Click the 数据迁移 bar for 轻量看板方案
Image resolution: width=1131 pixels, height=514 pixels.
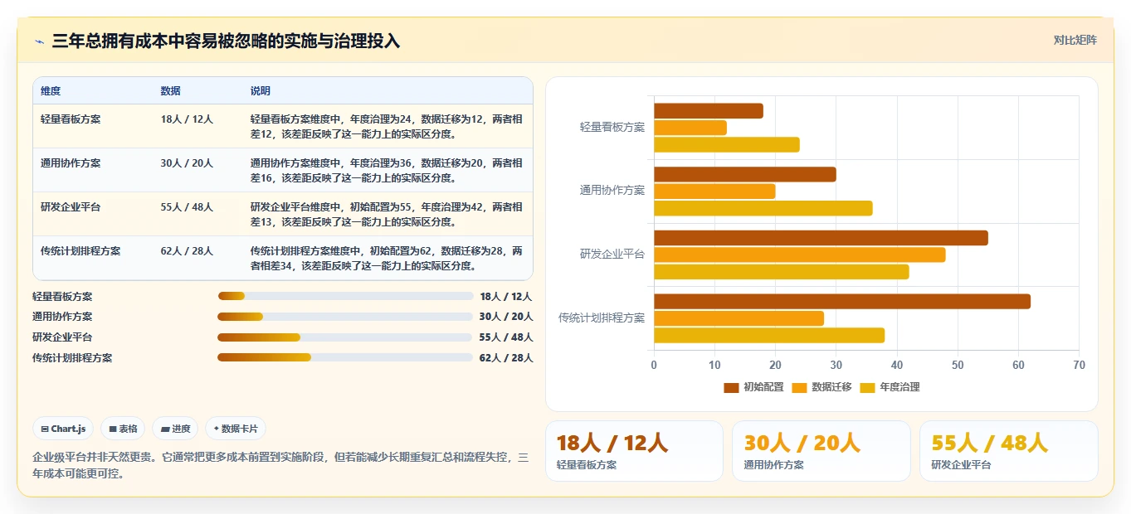[x=690, y=128]
